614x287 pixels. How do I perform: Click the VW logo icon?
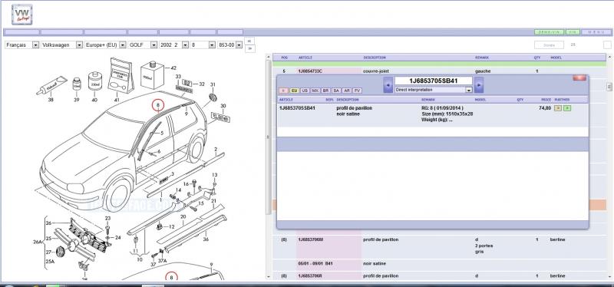click(22, 15)
